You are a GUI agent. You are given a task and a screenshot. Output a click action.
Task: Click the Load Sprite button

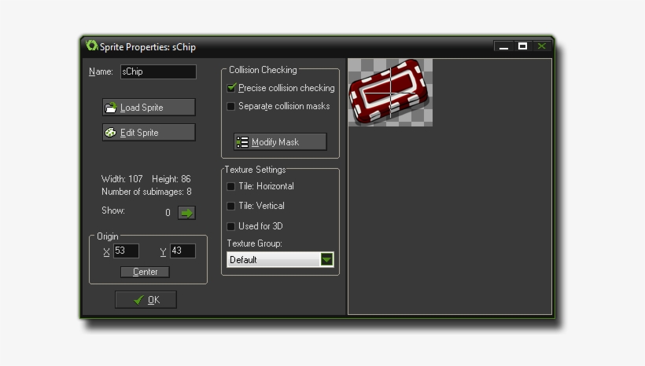tap(149, 108)
